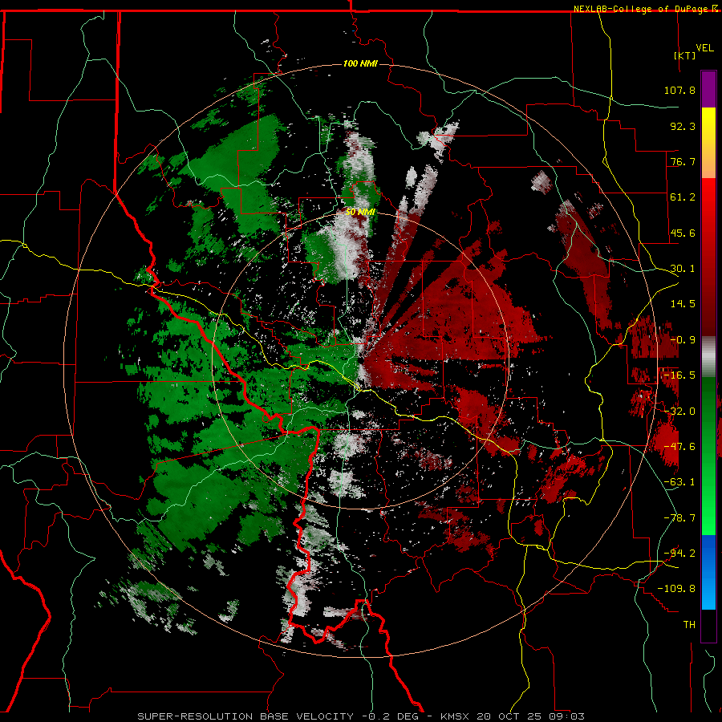The height and width of the screenshot is (722, 722).
Task: Click the 14.5 scale value
Action: 683,304
